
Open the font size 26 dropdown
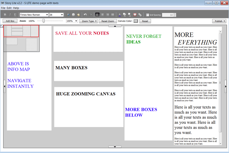(x=62, y=15)
